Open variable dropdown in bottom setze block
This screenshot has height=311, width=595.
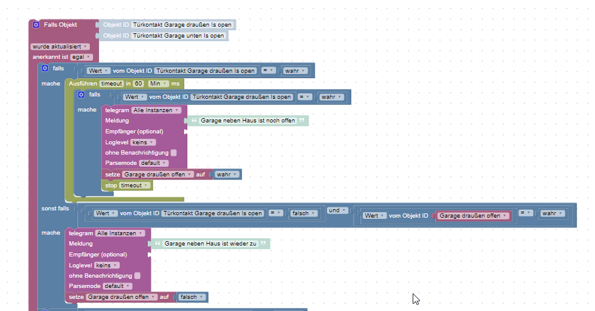tap(122, 298)
